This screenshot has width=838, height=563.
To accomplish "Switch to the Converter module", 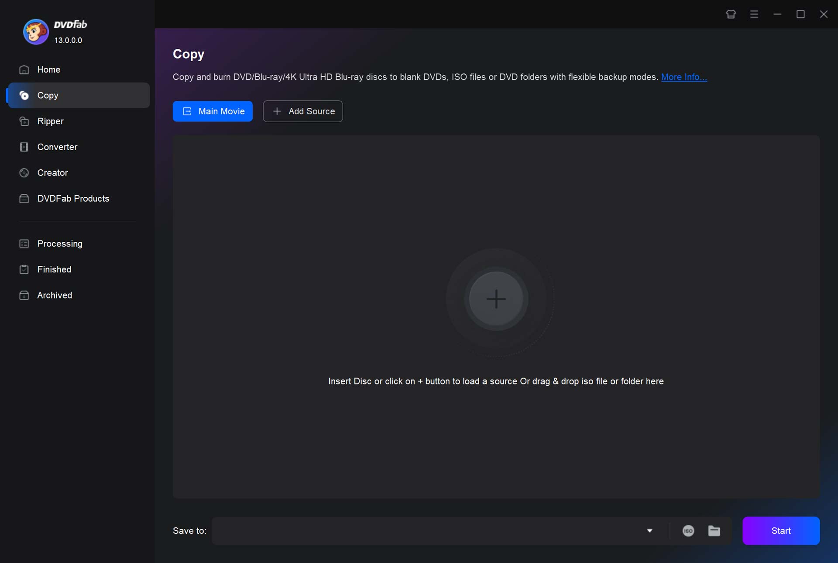I will point(79,147).
